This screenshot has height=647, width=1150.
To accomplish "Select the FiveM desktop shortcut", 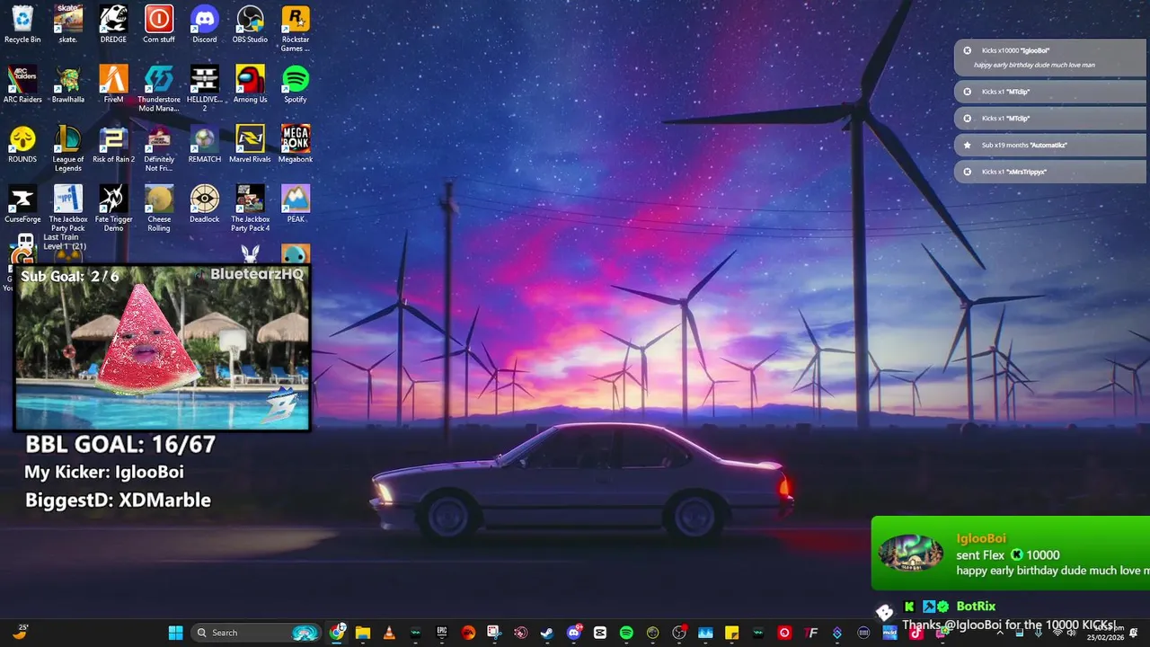I will point(113,84).
